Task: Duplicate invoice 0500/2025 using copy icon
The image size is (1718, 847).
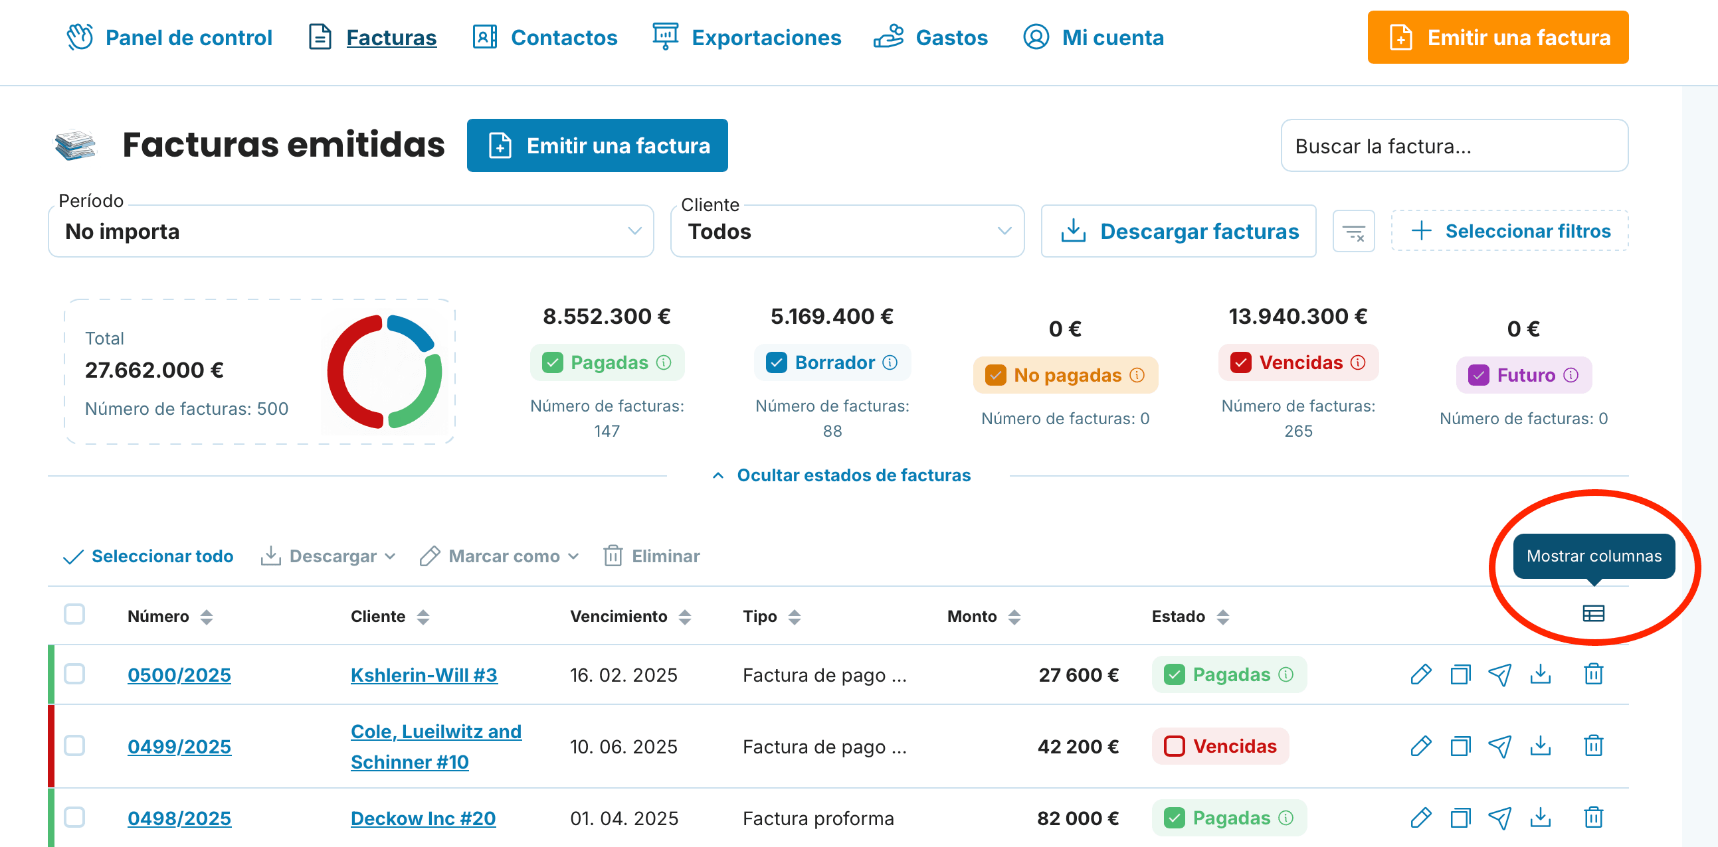Action: [x=1460, y=674]
